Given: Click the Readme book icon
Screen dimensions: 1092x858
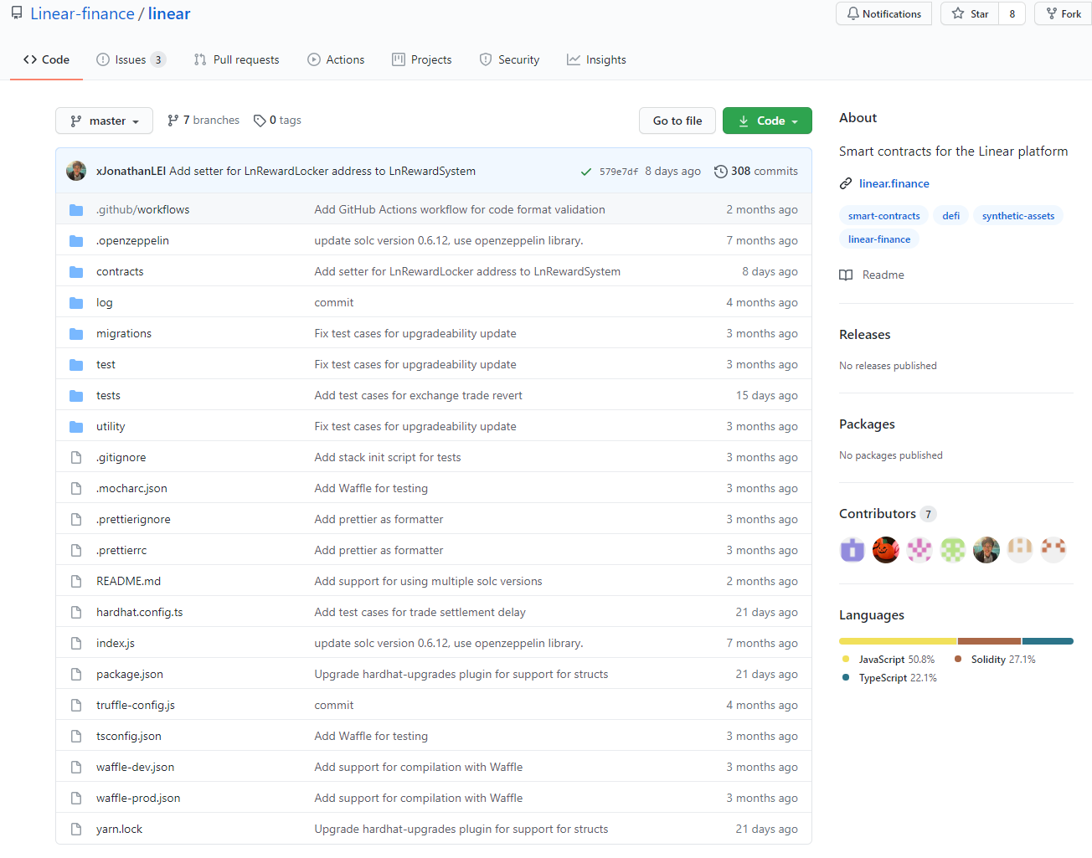Looking at the screenshot, I should (846, 275).
